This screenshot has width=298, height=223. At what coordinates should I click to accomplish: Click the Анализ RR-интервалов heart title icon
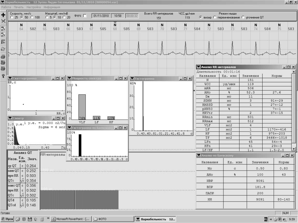tap(199, 67)
